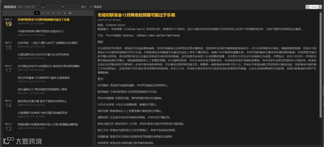Click the 联准会独立性 key point line

(141, 124)
